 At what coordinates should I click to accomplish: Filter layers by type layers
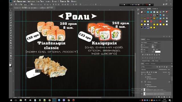tap(162, 67)
